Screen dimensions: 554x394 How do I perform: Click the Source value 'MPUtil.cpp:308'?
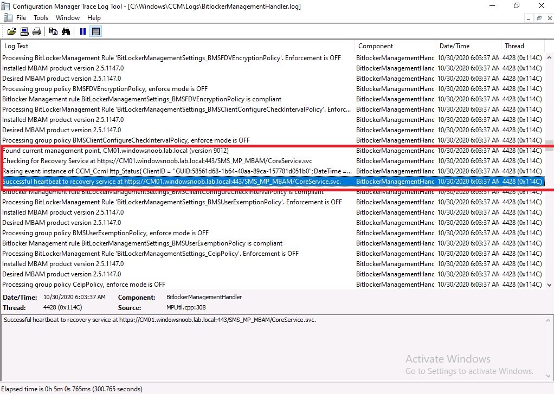(x=186, y=307)
